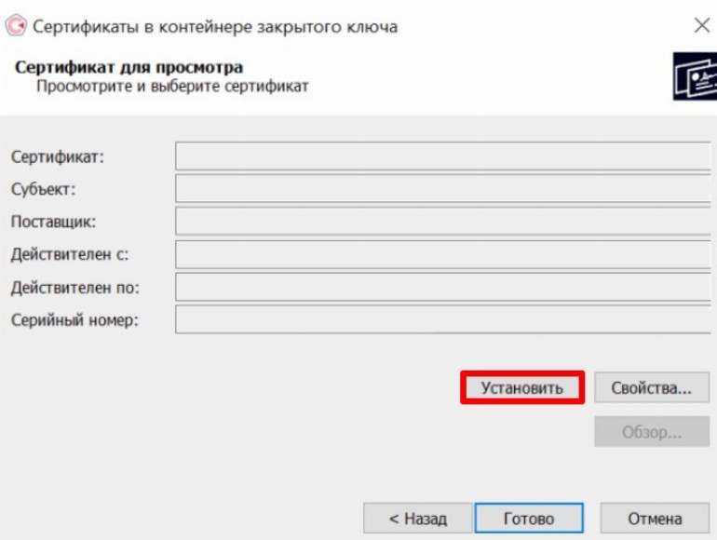The height and width of the screenshot is (540, 717).
Task: Click the Поставщик: label text
Action: [54, 223]
